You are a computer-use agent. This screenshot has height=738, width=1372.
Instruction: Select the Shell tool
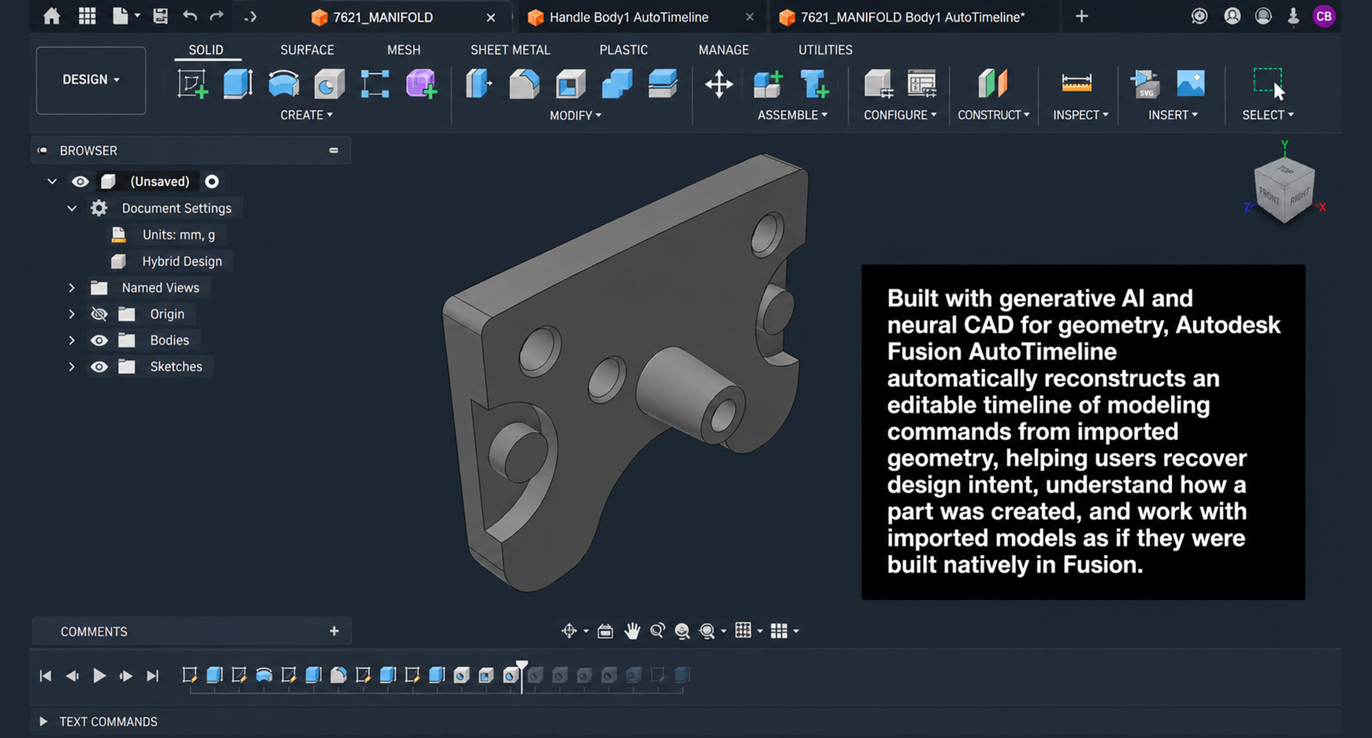[570, 84]
